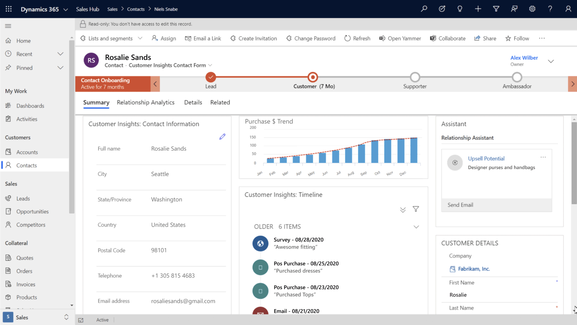Click the pencil edit icon in Contact Information
The image size is (577, 325).
tap(222, 136)
